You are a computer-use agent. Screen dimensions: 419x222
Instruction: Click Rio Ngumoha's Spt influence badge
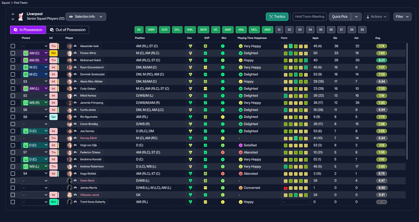(x=53, y=117)
